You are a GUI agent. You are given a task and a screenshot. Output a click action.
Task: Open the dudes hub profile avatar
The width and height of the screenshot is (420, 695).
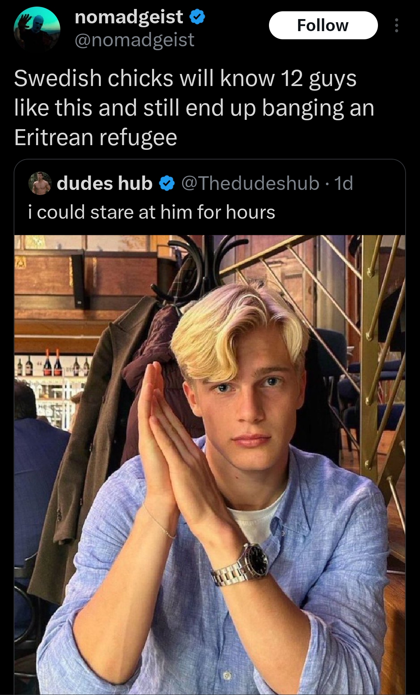40,183
